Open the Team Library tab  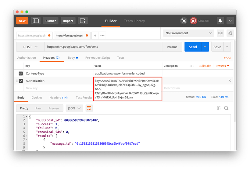pos(134,21)
